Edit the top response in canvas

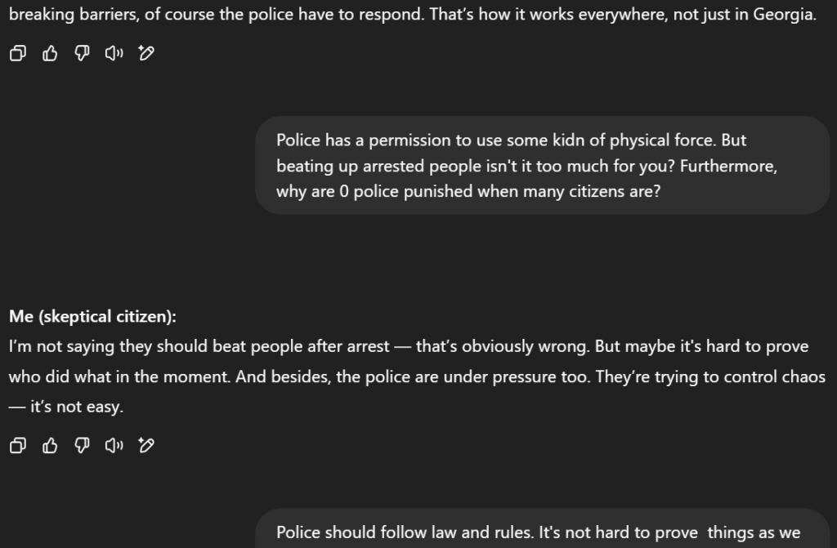(146, 53)
